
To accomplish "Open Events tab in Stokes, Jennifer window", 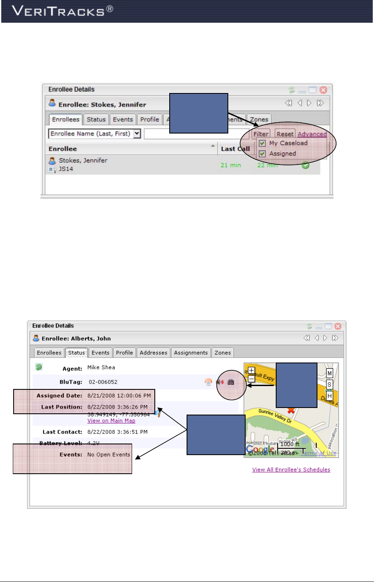I will pos(123,119).
